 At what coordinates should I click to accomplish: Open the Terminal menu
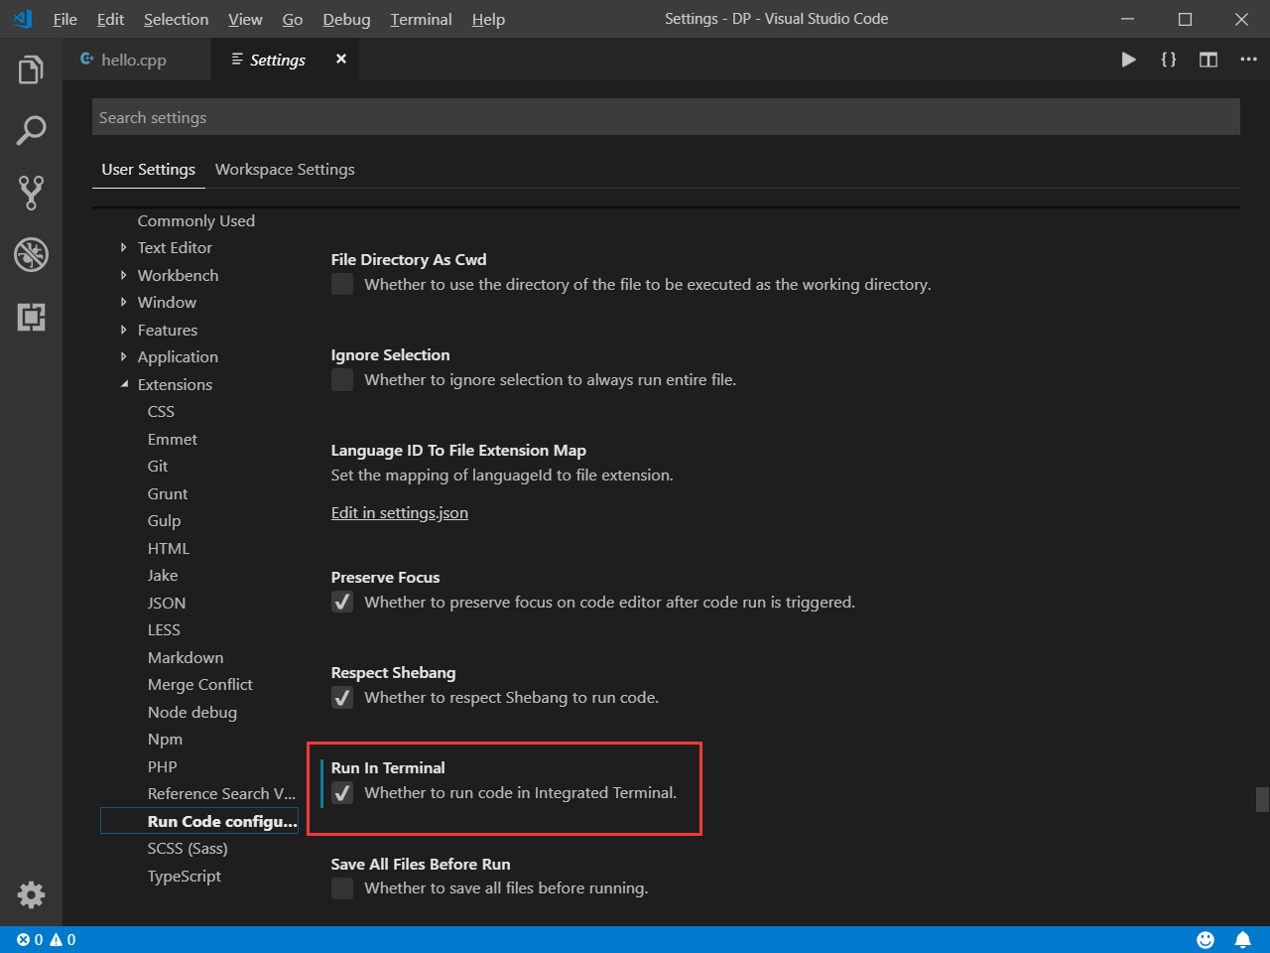[x=421, y=19]
